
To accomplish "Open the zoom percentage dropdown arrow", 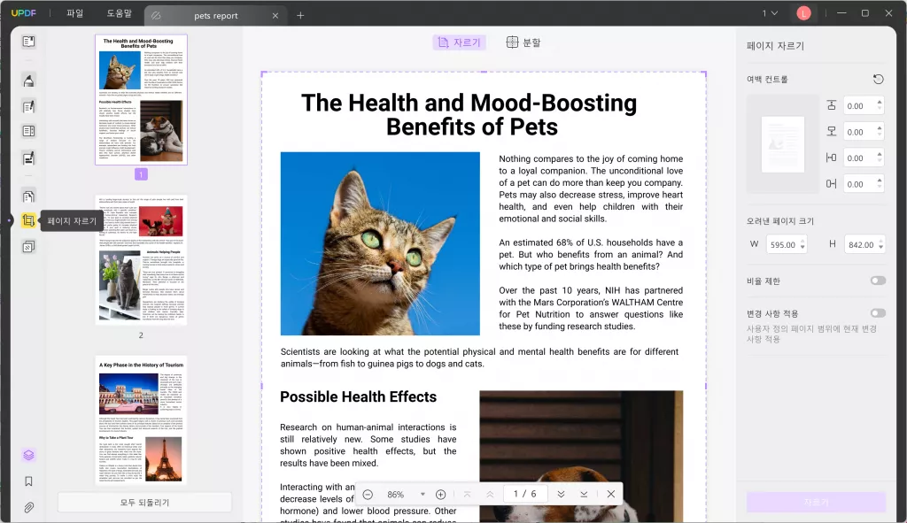I will [422, 494].
